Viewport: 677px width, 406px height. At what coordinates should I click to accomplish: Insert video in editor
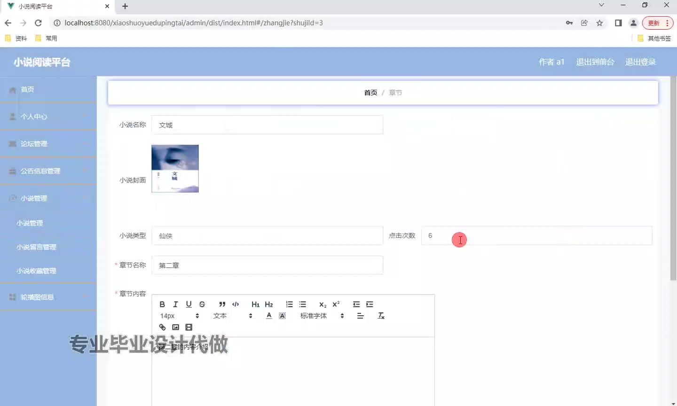[189, 327]
